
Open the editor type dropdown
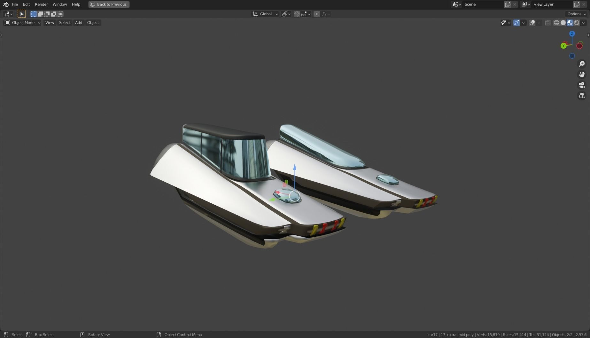pos(8,14)
